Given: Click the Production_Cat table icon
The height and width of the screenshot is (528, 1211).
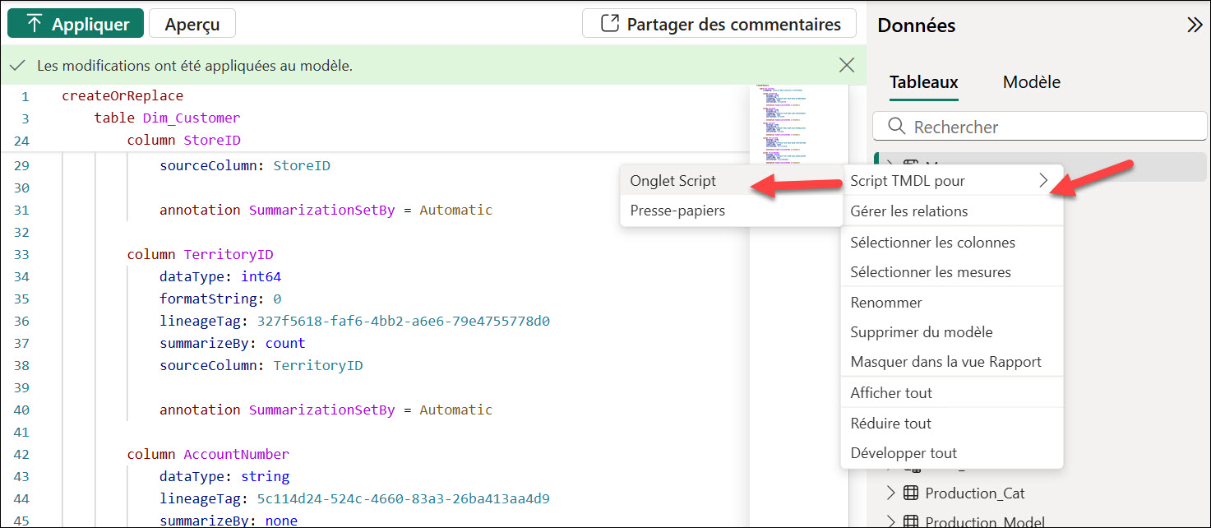Looking at the screenshot, I should pos(911,493).
